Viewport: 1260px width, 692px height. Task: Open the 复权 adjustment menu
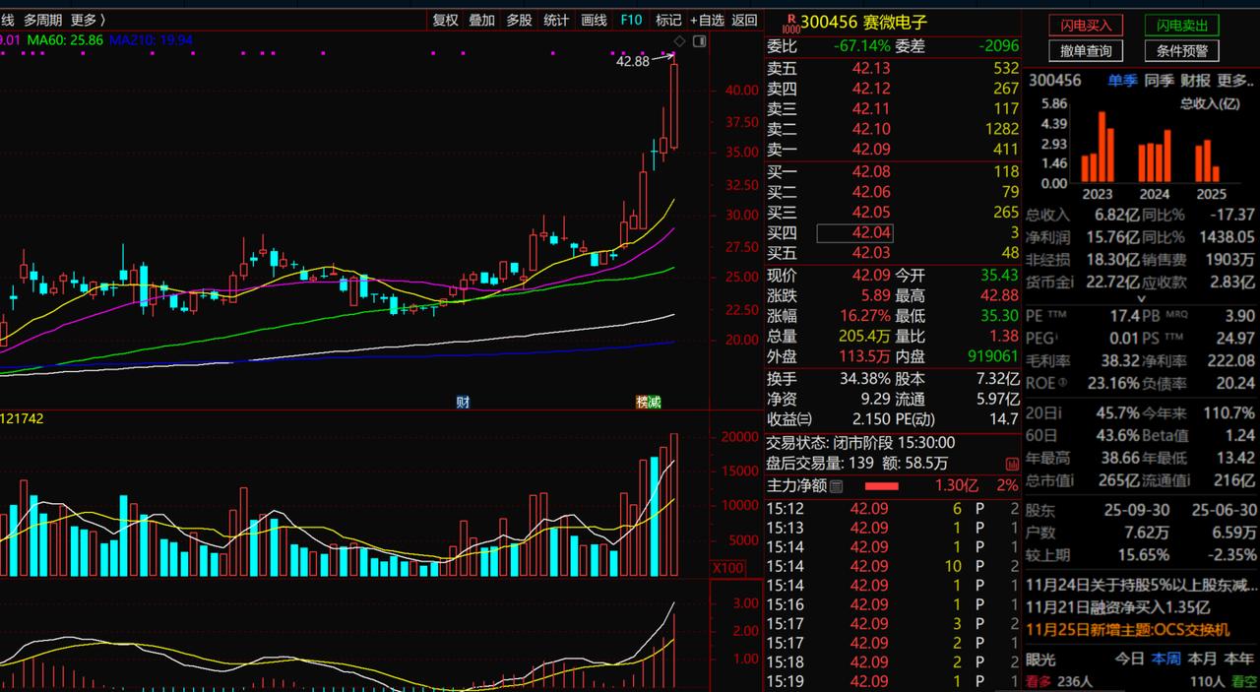445,20
